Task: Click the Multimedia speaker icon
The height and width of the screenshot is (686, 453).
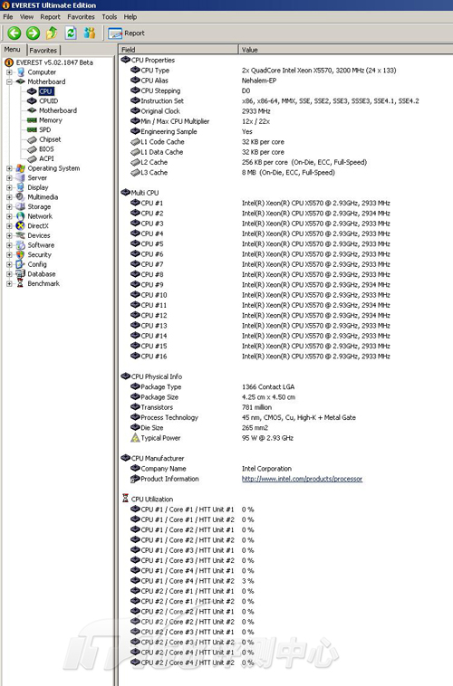Action: [20, 197]
